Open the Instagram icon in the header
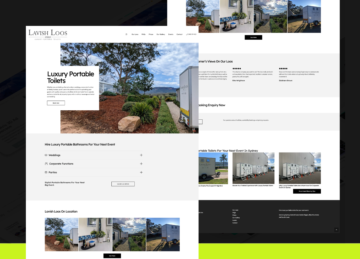The width and height of the screenshot is (360, 259). [126, 34]
